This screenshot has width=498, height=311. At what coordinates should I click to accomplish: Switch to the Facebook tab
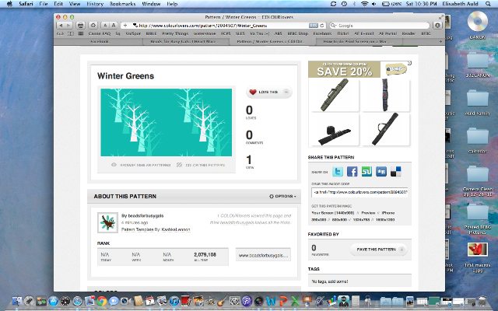(100, 41)
